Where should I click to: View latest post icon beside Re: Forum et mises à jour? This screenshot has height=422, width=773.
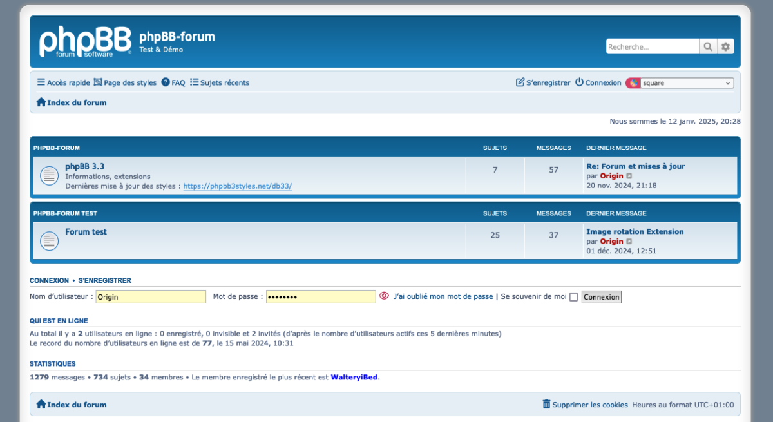pos(629,176)
